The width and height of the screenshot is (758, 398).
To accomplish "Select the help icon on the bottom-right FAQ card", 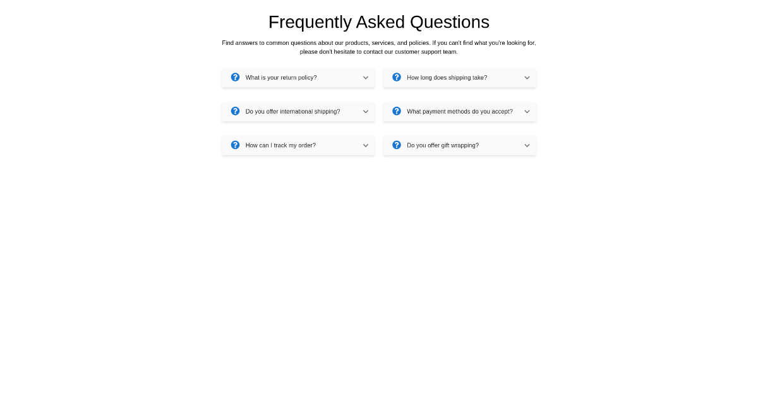I will [x=397, y=145].
